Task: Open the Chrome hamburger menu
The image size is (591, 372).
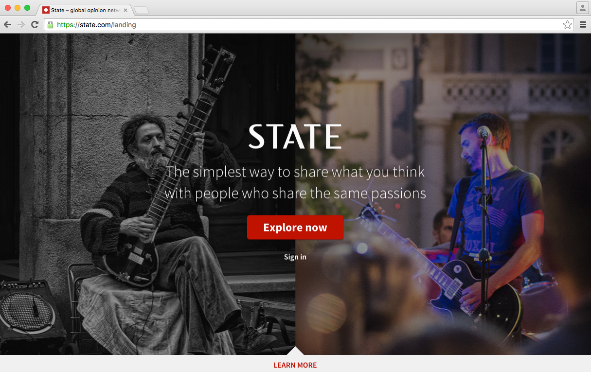Action: pyautogui.click(x=583, y=25)
